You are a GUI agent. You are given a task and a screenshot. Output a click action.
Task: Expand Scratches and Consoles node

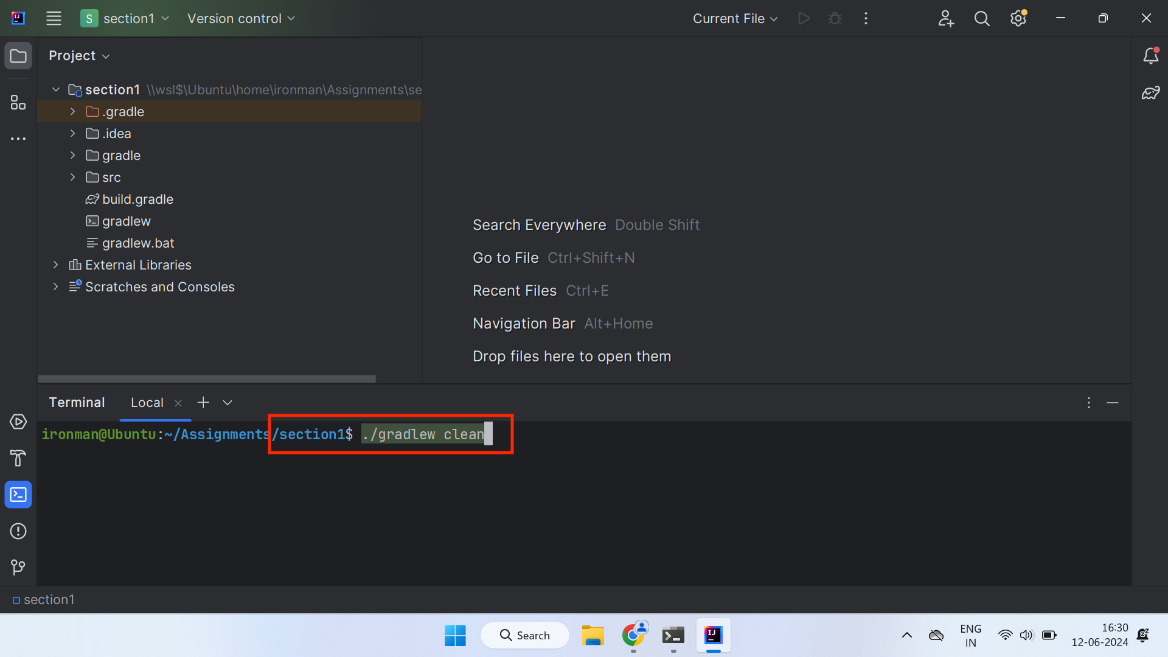(x=56, y=287)
